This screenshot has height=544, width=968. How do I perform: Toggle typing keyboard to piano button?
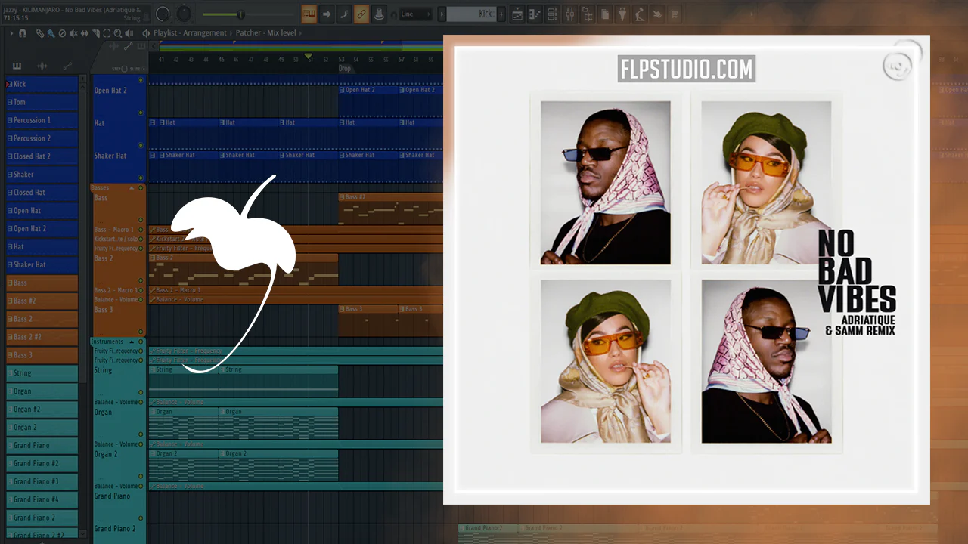click(309, 14)
